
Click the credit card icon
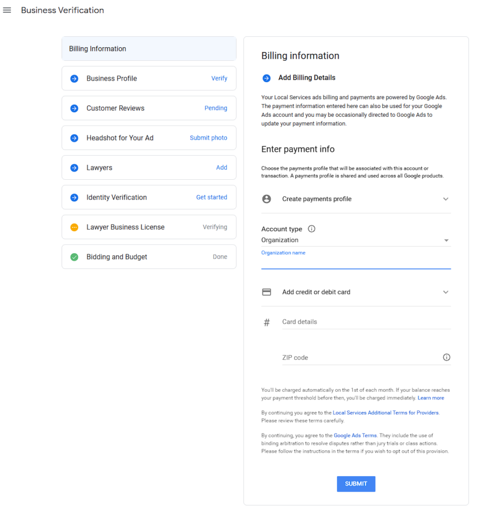[267, 292]
